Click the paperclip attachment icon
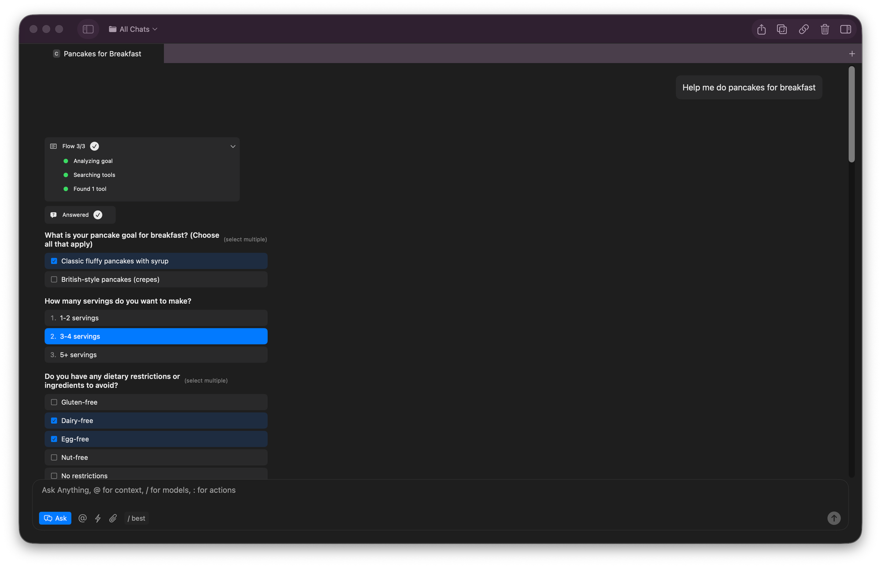 click(x=113, y=519)
